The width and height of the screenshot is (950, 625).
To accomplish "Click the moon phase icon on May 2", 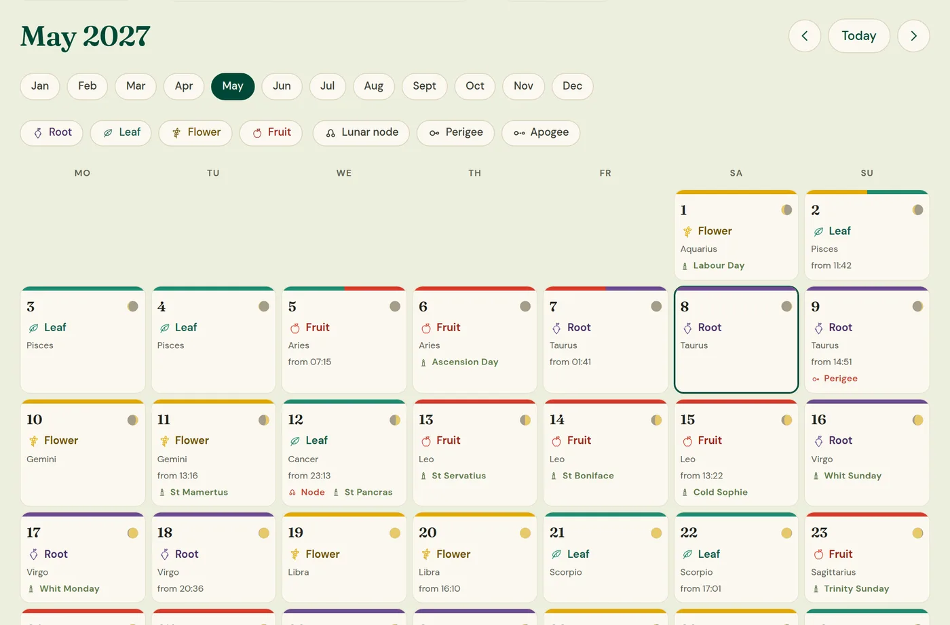I will click(917, 210).
